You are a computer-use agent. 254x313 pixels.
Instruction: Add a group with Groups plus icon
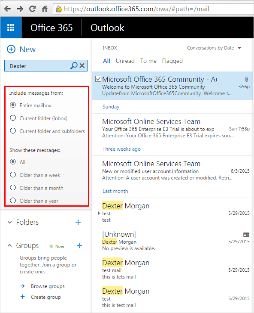(x=79, y=245)
